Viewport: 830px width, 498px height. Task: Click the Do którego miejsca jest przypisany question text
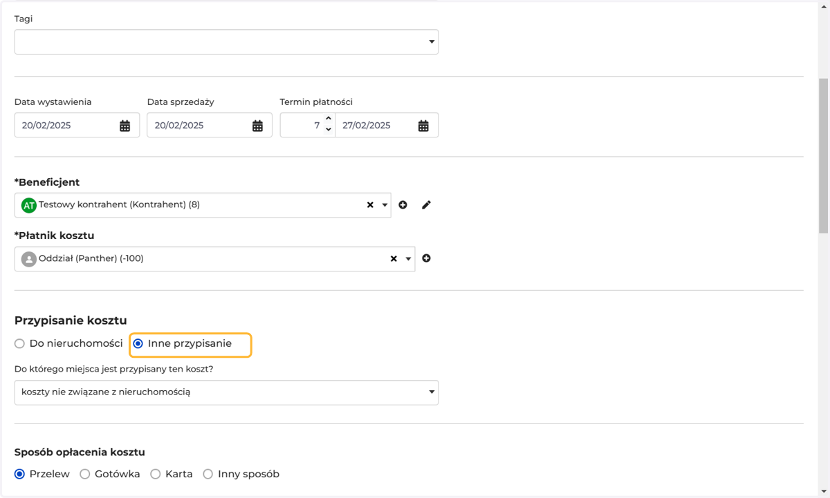tap(114, 369)
